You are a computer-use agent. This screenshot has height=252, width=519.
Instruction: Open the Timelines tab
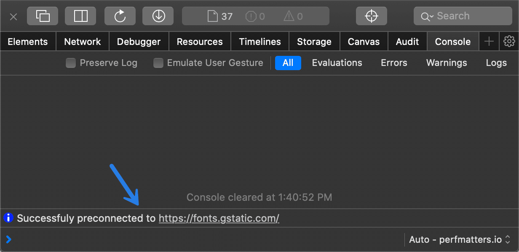coord(259,42)
